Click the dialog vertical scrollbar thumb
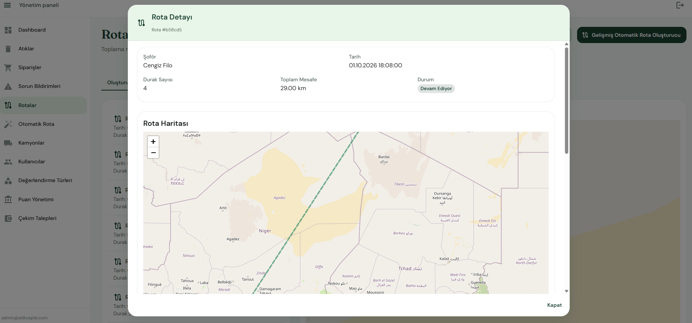 click(566, 100)
